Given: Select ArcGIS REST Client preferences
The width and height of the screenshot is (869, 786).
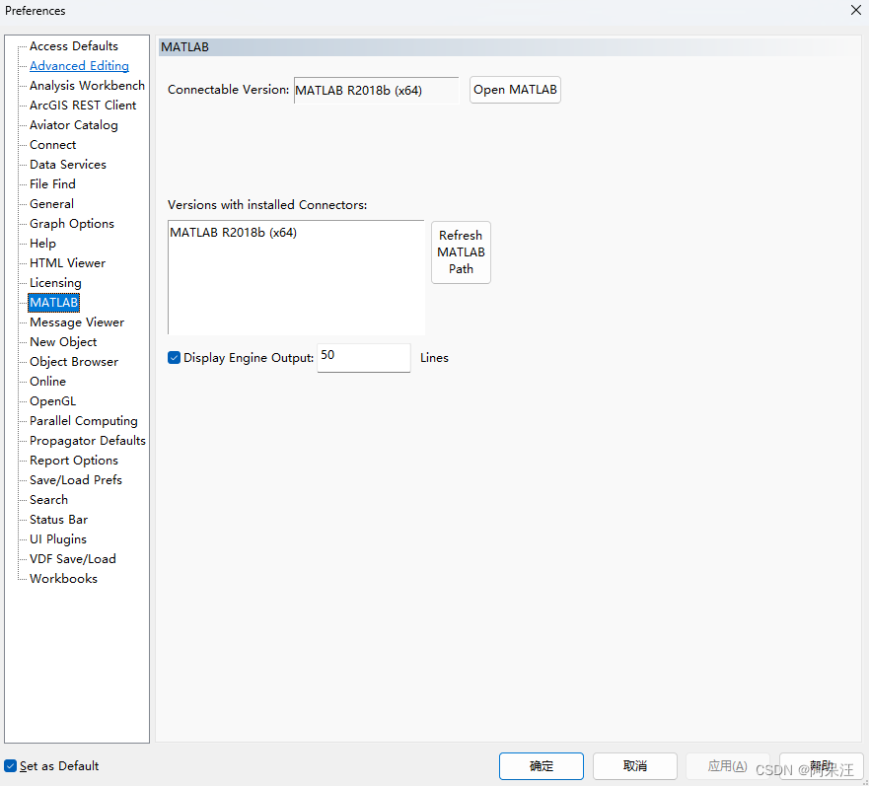Looking at the screenshot, I should (x=83, y=106).
